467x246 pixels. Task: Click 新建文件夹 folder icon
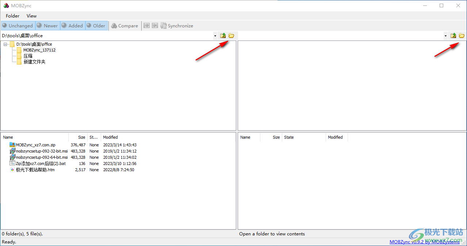point(19,62)
